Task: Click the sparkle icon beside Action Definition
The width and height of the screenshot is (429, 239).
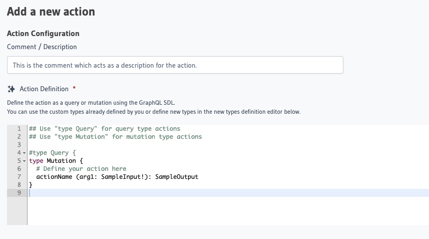Action: pos(12,89)
